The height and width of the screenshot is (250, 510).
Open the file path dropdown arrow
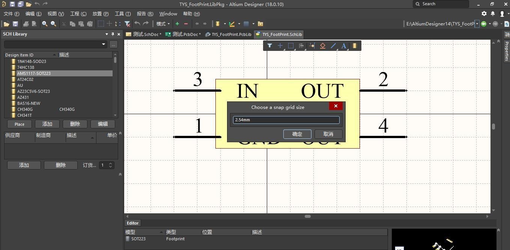477,24
